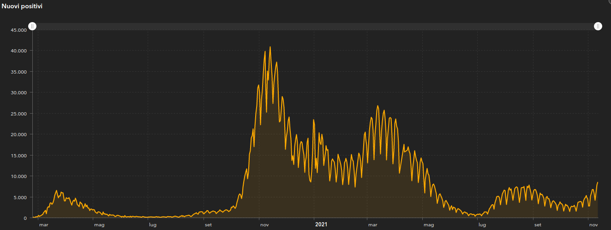Click the 45.000 y-axis label

[x=18, y=30]
